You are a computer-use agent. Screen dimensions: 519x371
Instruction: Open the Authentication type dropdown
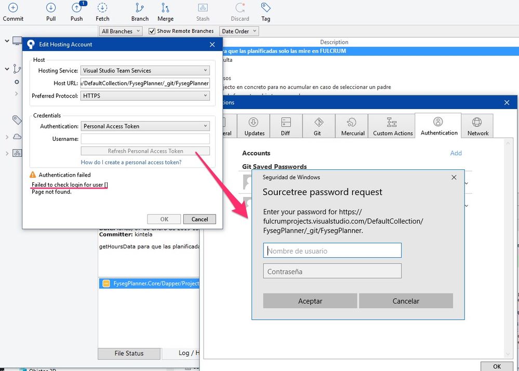(145, 126)
